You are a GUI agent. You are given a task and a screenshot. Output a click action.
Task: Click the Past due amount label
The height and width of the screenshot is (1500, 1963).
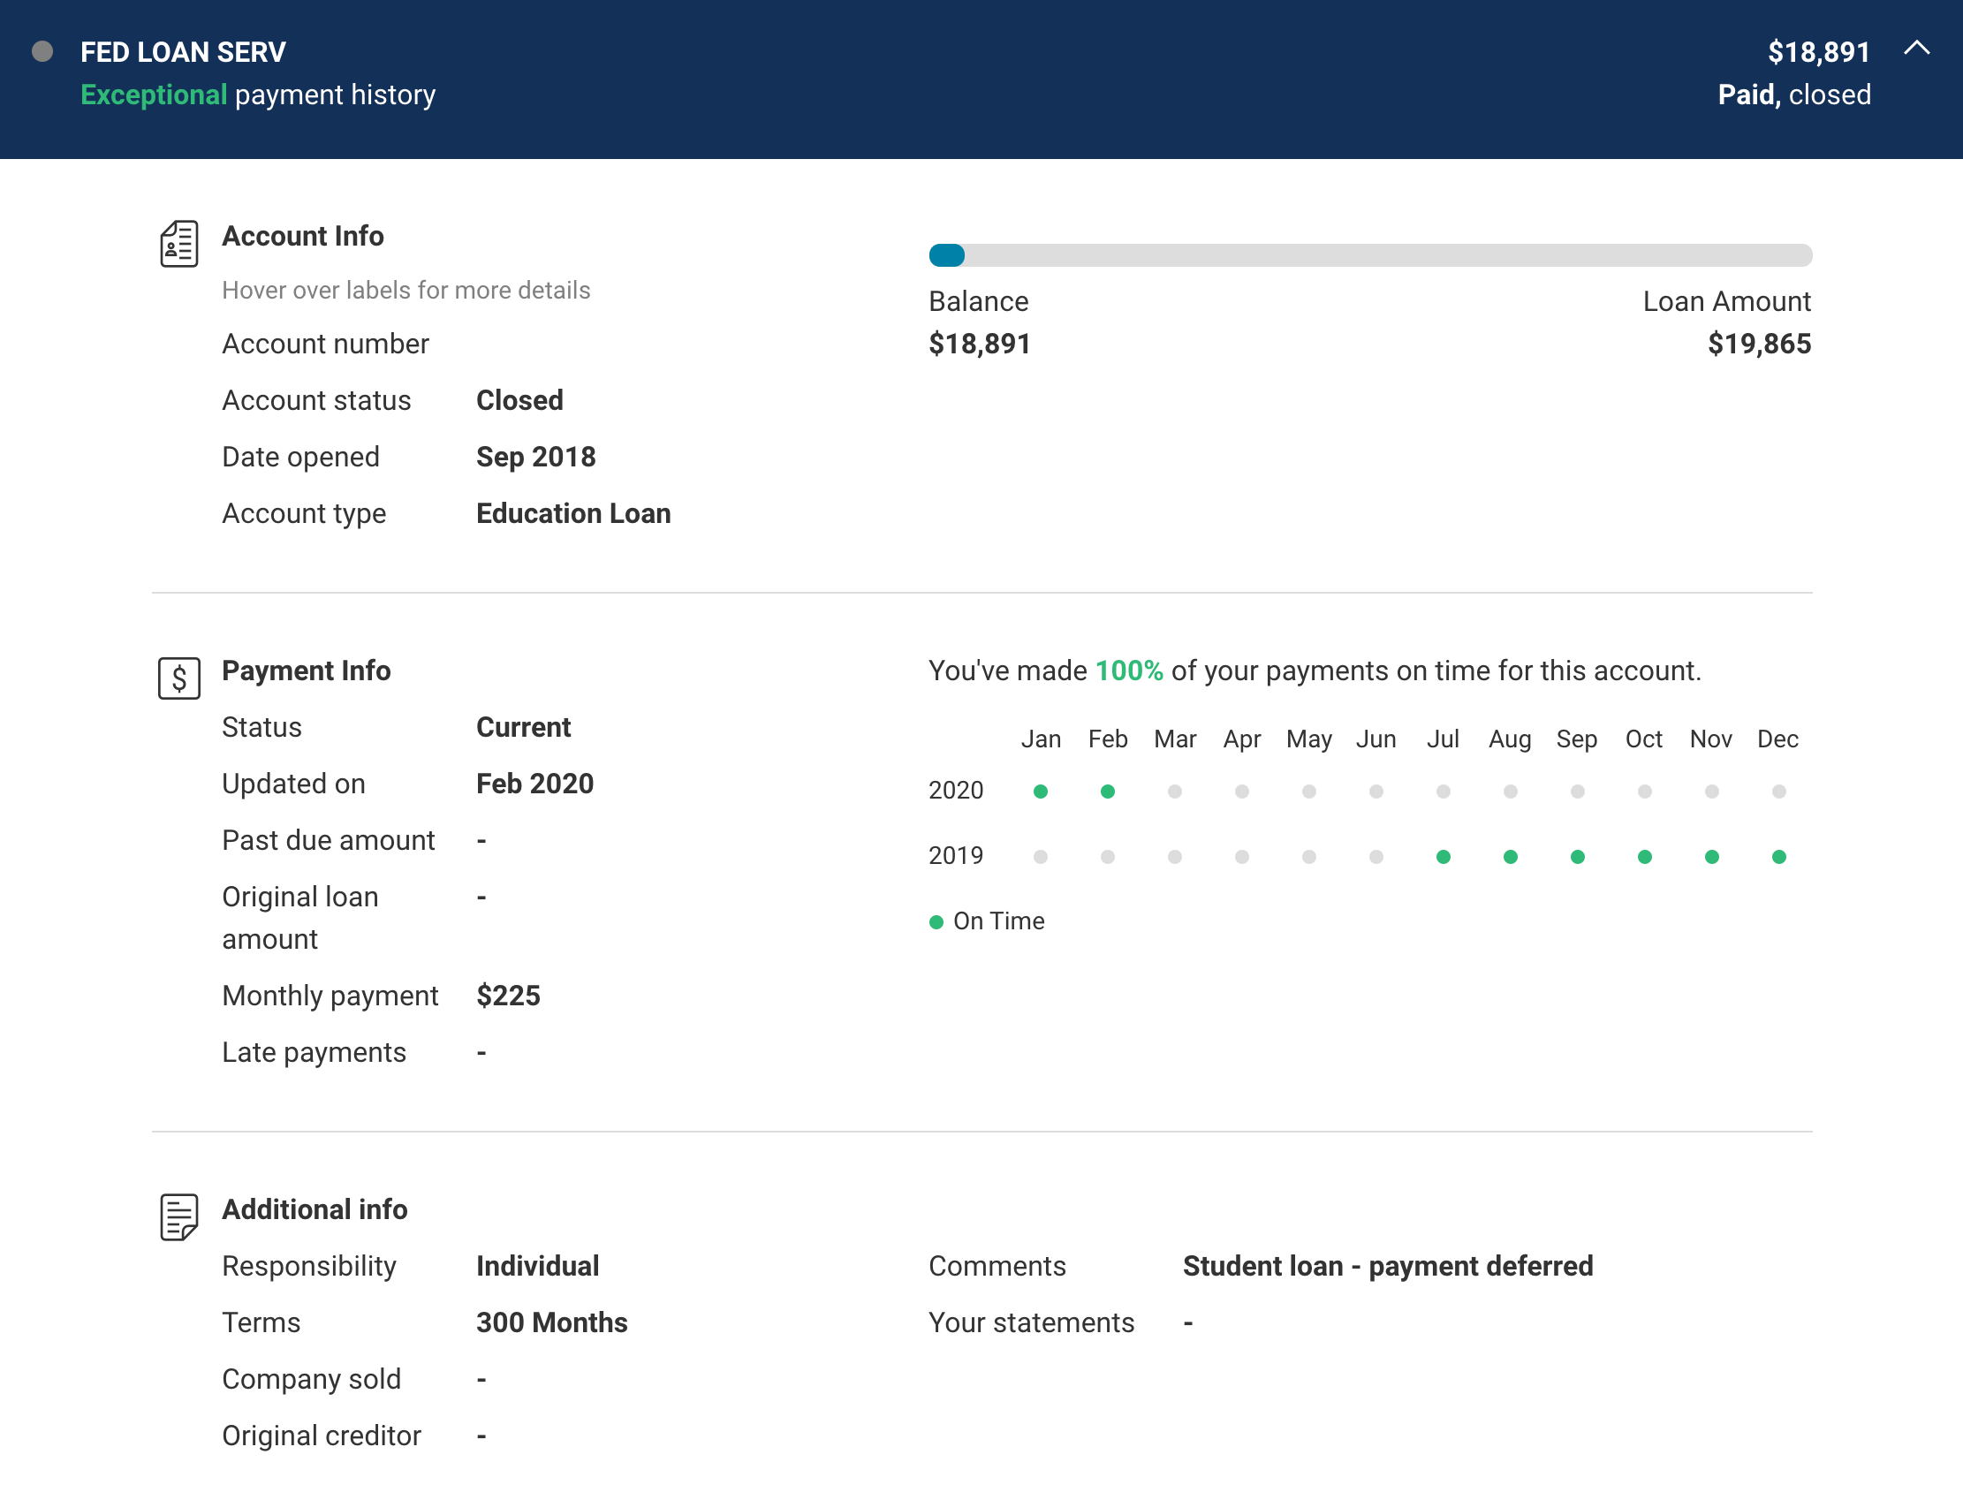pos(328,840)
